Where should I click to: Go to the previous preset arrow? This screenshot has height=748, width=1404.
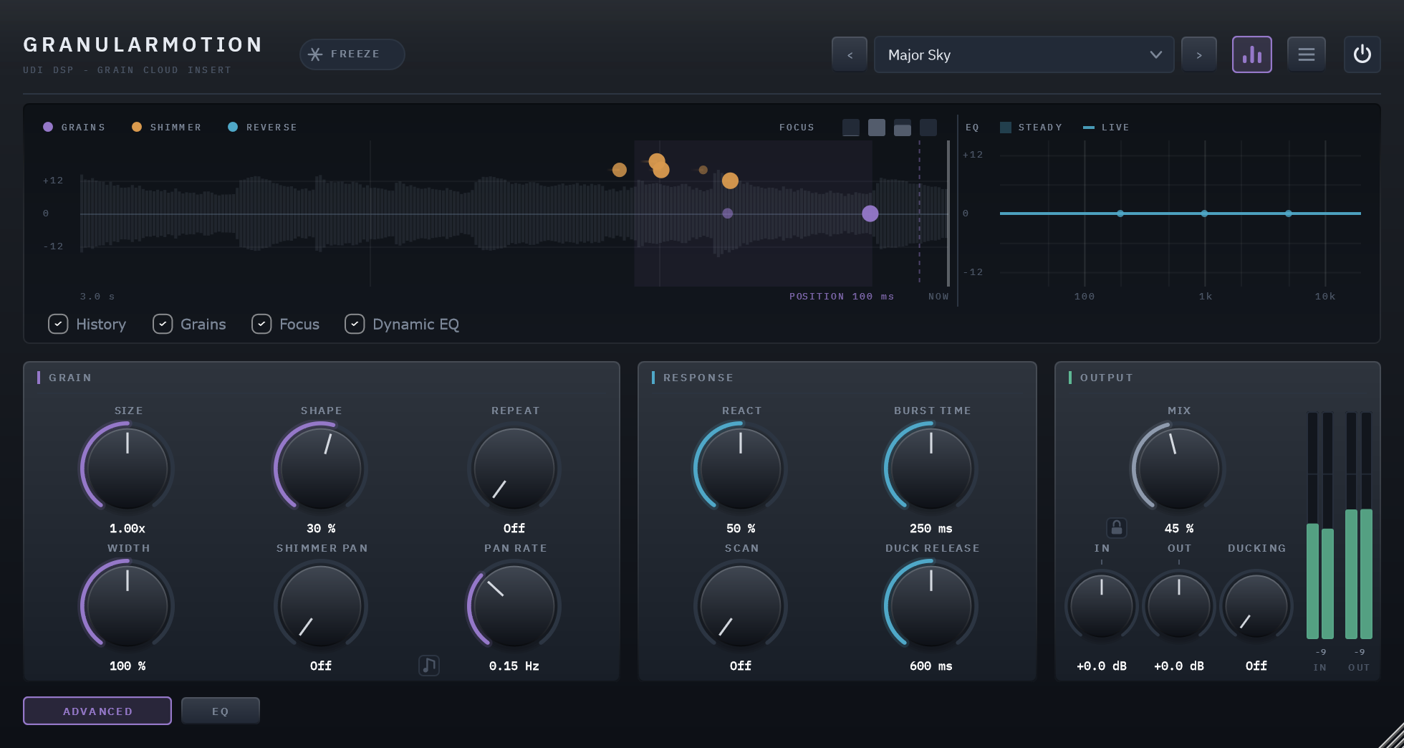850,54
